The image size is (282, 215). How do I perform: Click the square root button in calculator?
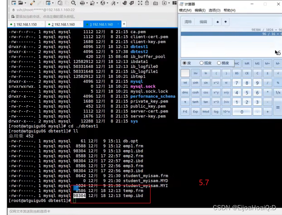(x=278, y=73)
